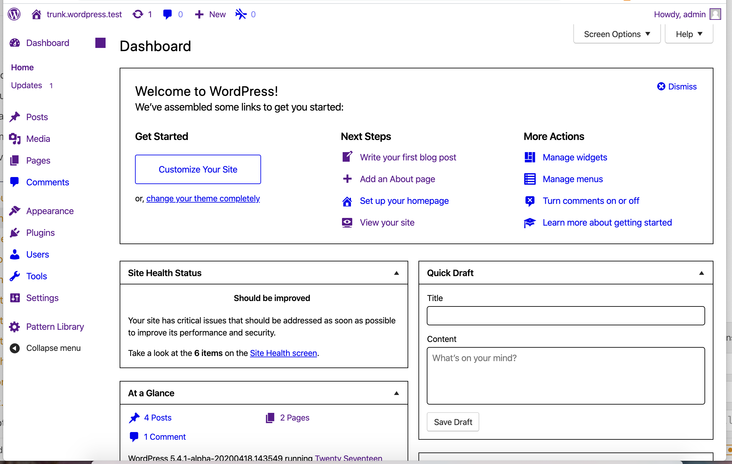732x464 pixels.
Task: Open the Twenty Seventeen theme link
Action: tap(348, 458)
